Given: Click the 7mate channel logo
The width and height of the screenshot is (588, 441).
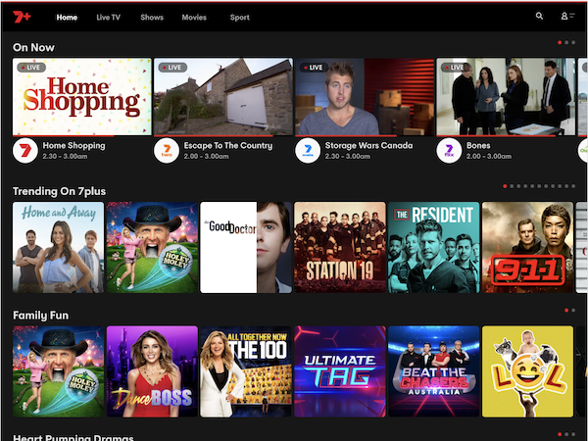Looking at the screenshot, I should coord(308,151).
